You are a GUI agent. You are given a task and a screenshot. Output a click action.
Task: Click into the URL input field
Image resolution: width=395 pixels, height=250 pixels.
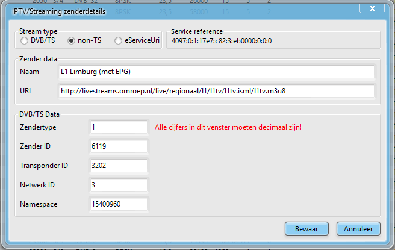217,91
